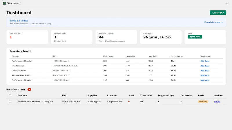Viewport: 232px width, 130px height.
Task: Click SKU TSHIRT-BLK-XL
Action: pyautogui.click(x=61, y=70)
